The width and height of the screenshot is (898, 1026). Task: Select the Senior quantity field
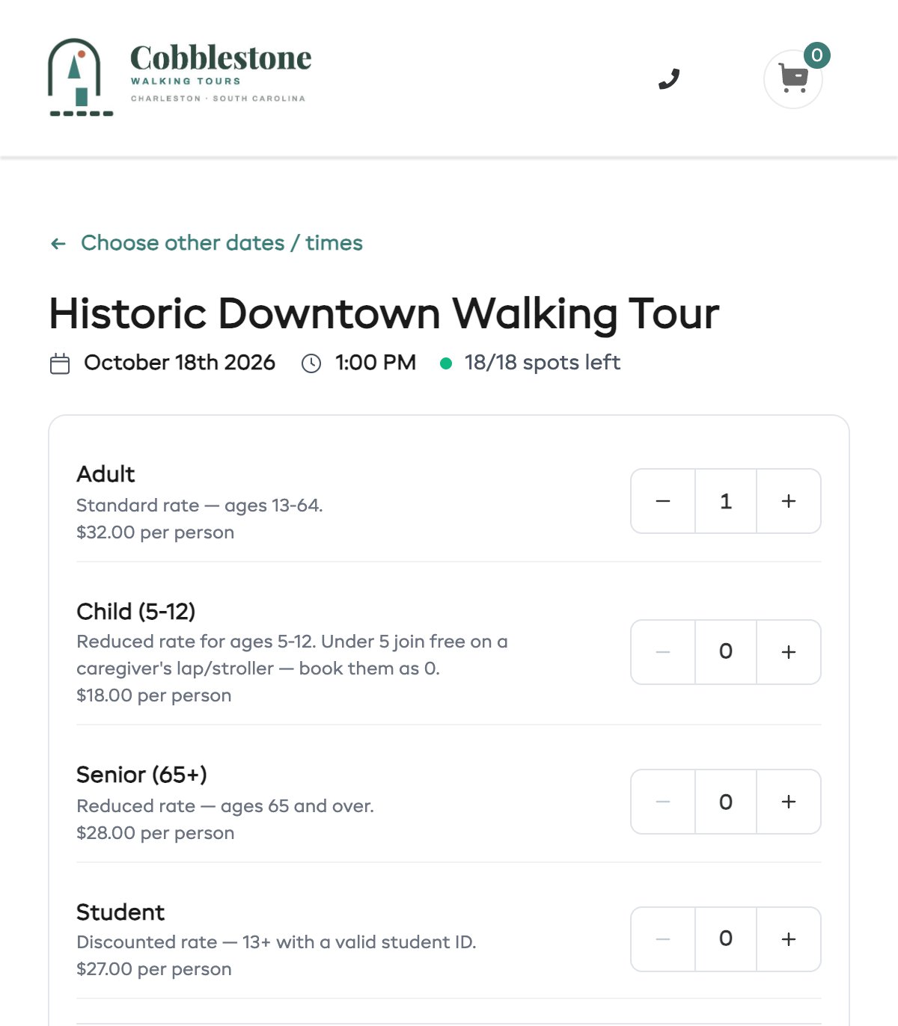[x=726, y=802]
